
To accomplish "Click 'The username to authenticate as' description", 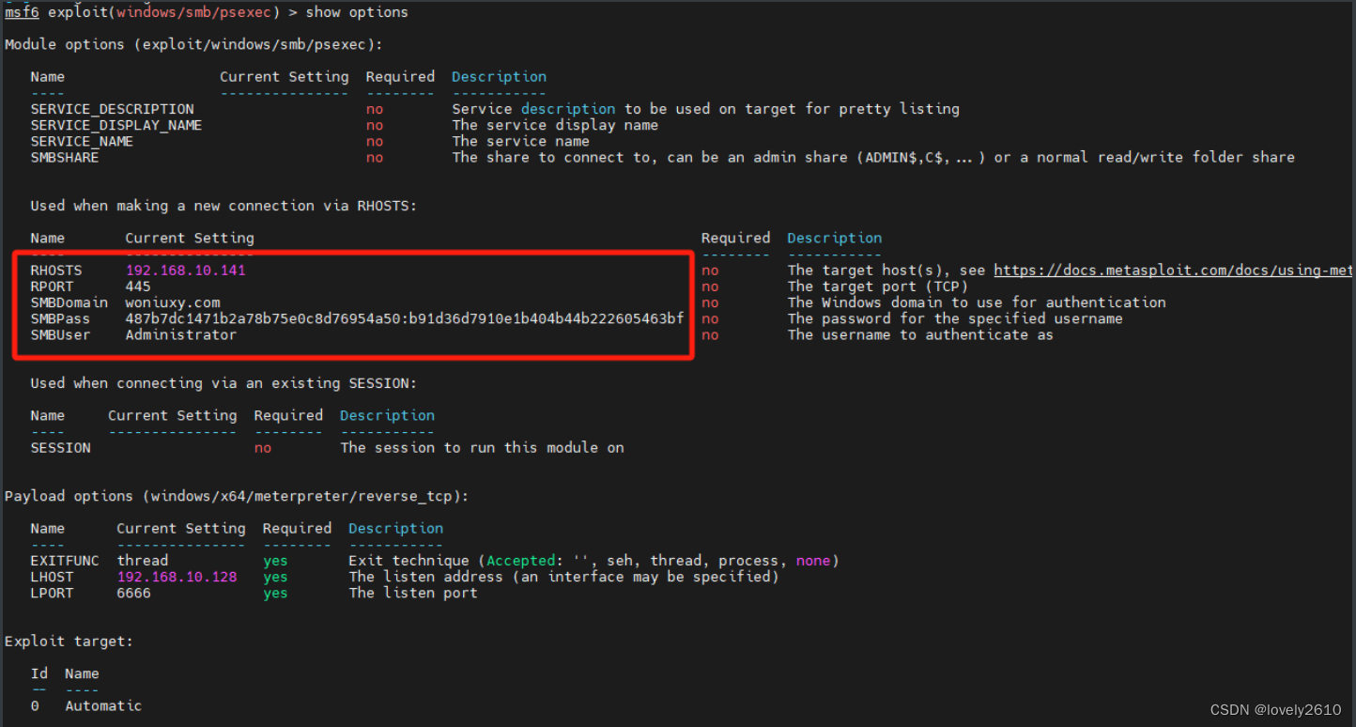I will 920,334.
